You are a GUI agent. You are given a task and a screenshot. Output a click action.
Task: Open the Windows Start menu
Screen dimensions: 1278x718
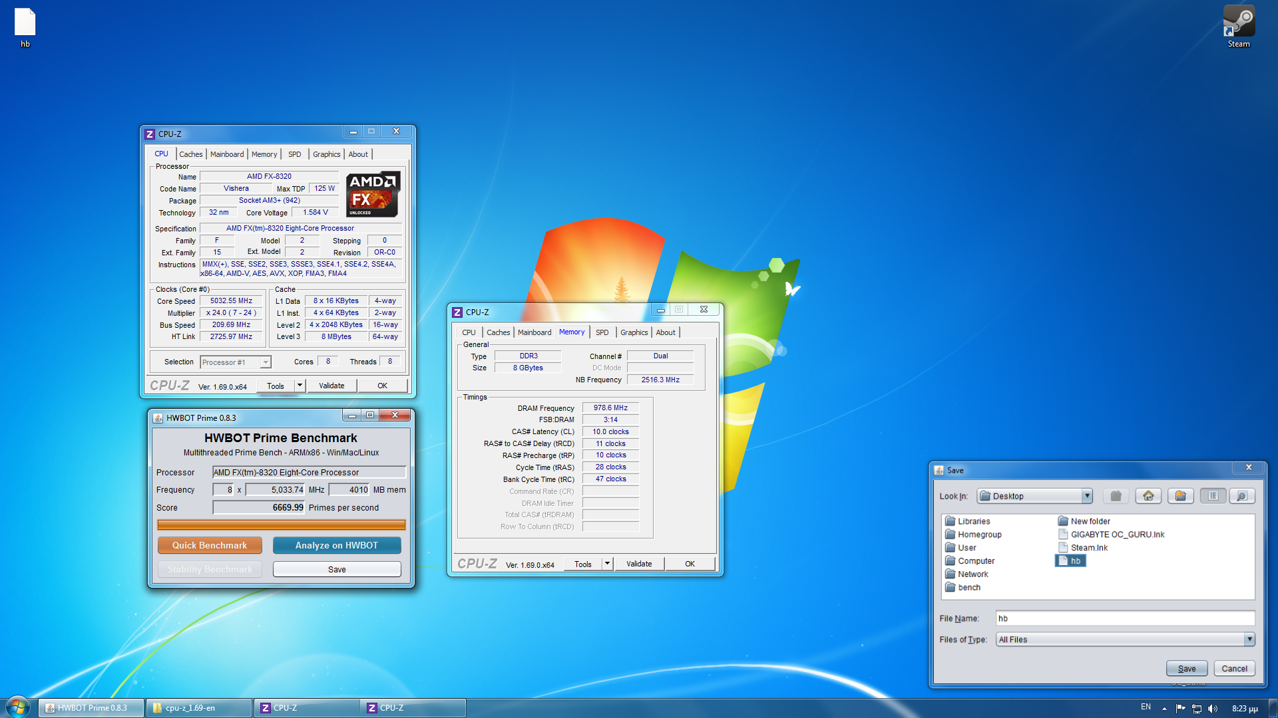coord(17,707)
